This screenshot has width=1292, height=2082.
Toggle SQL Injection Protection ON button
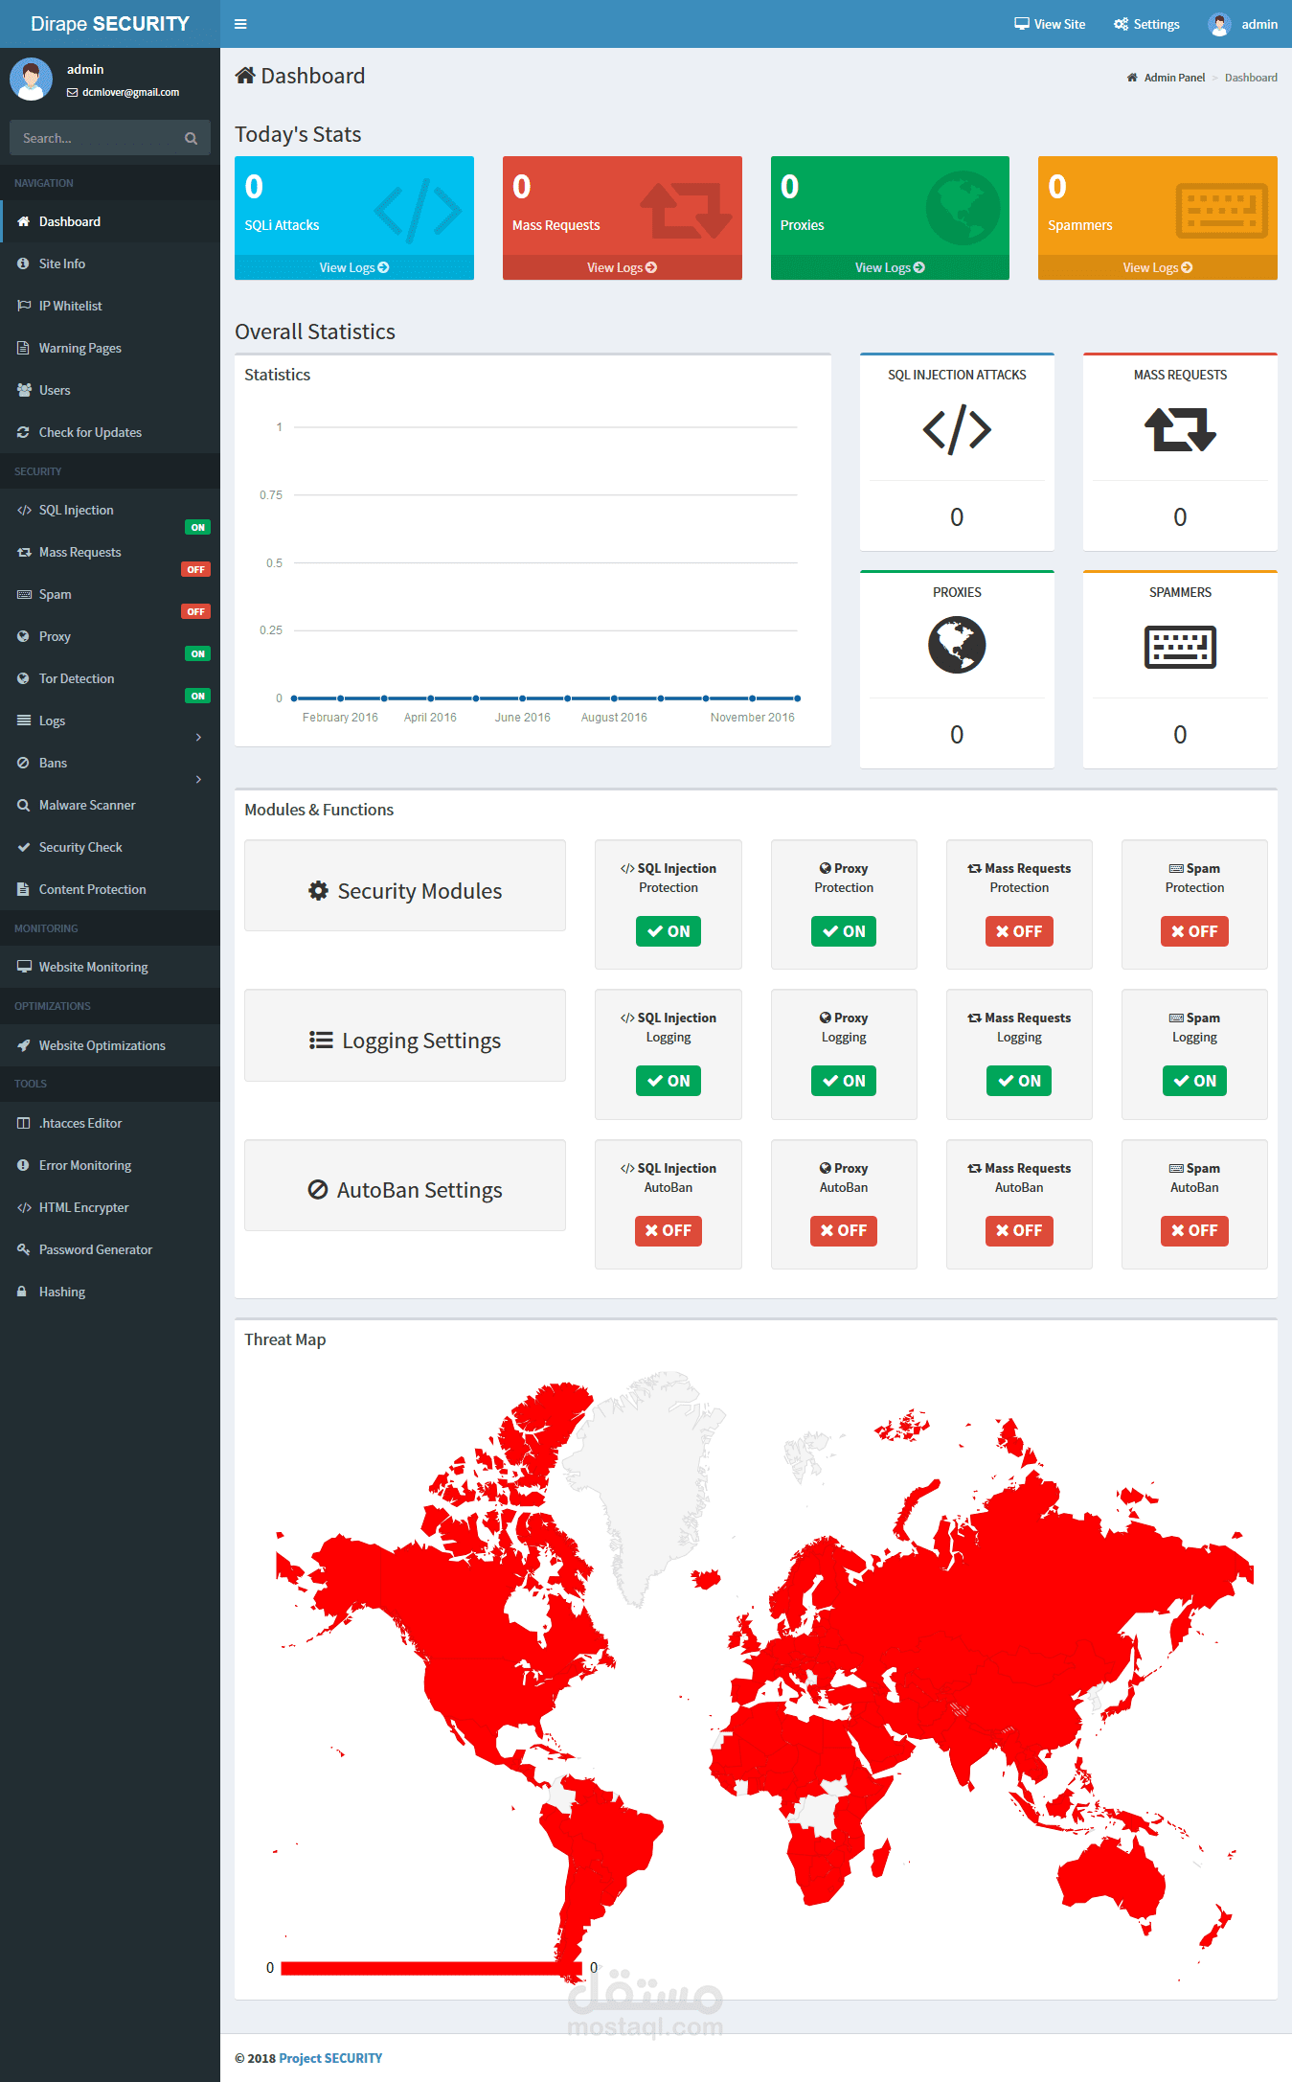pyautogui.click(x=669, y=931)
